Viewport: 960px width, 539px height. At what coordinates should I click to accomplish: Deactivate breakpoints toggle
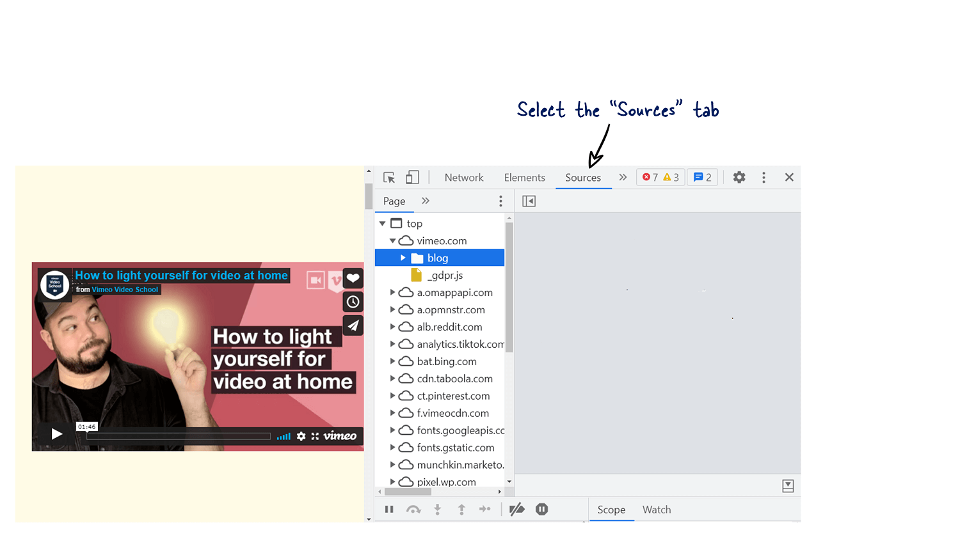517,510
